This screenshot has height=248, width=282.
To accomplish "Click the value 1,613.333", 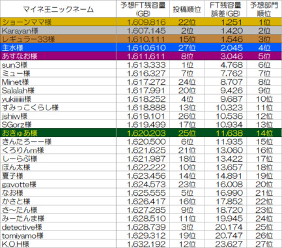I will coord(146,65).
